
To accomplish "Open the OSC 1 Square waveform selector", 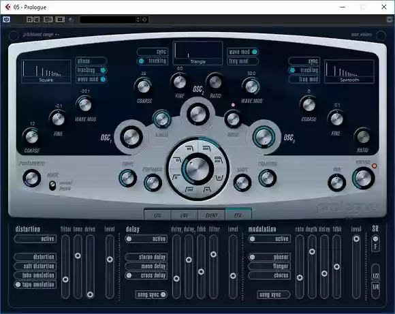I will [x=46, y=72].
